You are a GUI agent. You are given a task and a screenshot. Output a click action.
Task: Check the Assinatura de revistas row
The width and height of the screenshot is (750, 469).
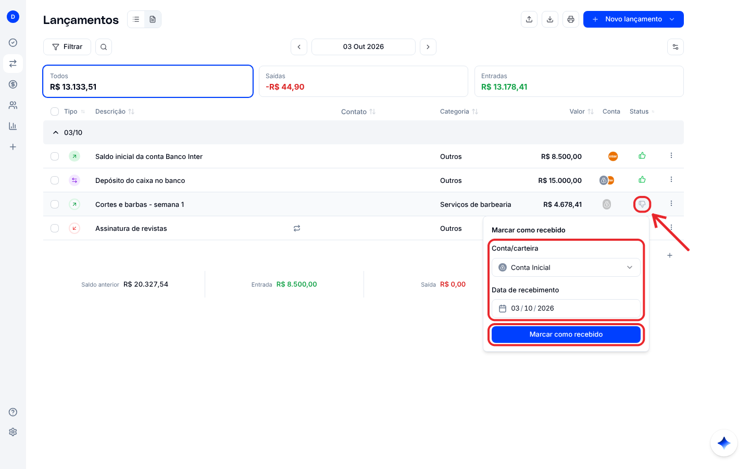tap(55, 228)
